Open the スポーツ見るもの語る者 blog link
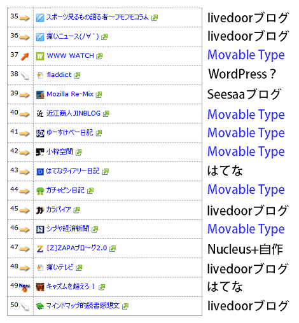 [x=97, y=17]
